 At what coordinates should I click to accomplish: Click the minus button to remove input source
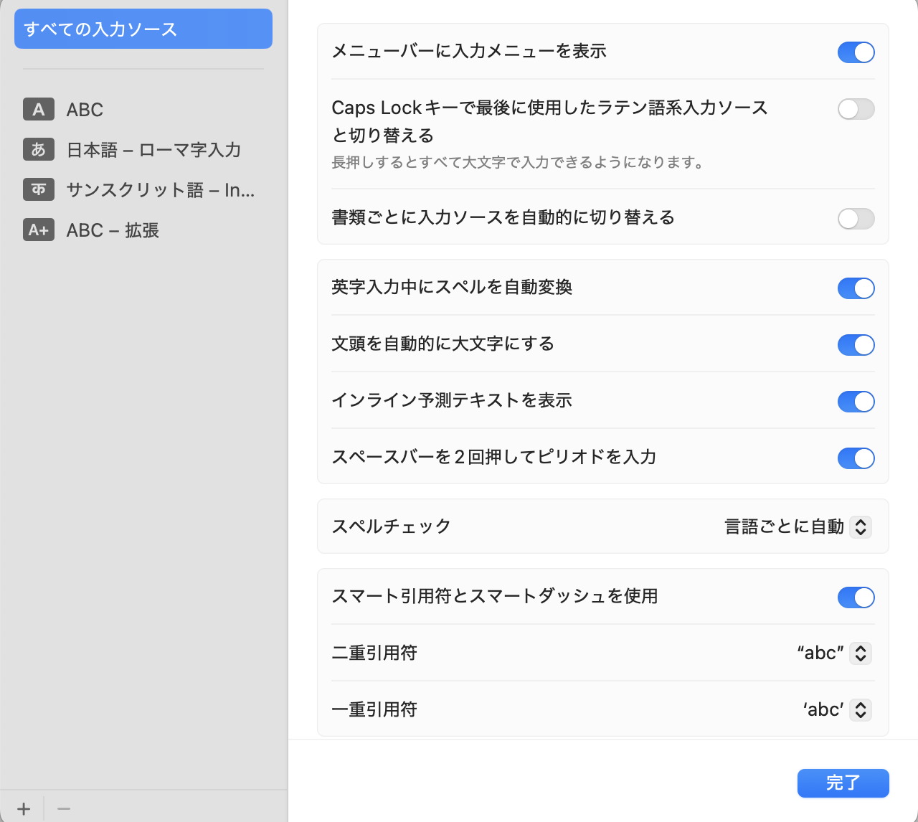(x=64, y=809)
